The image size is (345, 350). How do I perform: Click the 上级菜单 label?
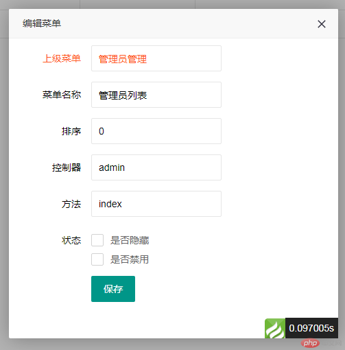tap(62, 58)
